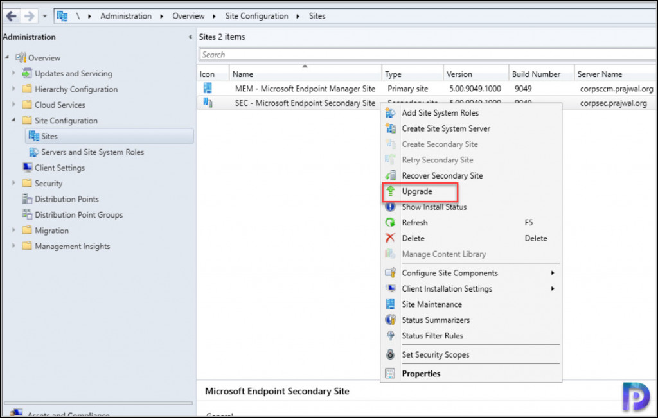
Task: Click the Client Settings monitor icon
Action: pyautogui.click(x=27, y=168)
